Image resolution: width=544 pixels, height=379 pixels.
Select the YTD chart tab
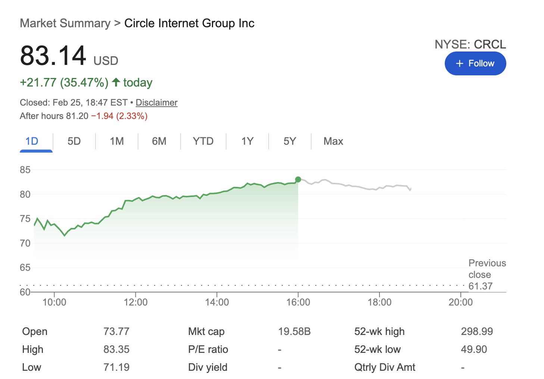point(203,141)
